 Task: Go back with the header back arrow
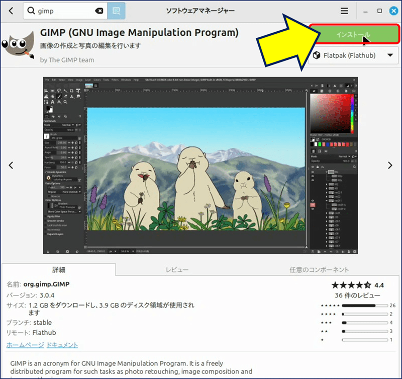11,11
